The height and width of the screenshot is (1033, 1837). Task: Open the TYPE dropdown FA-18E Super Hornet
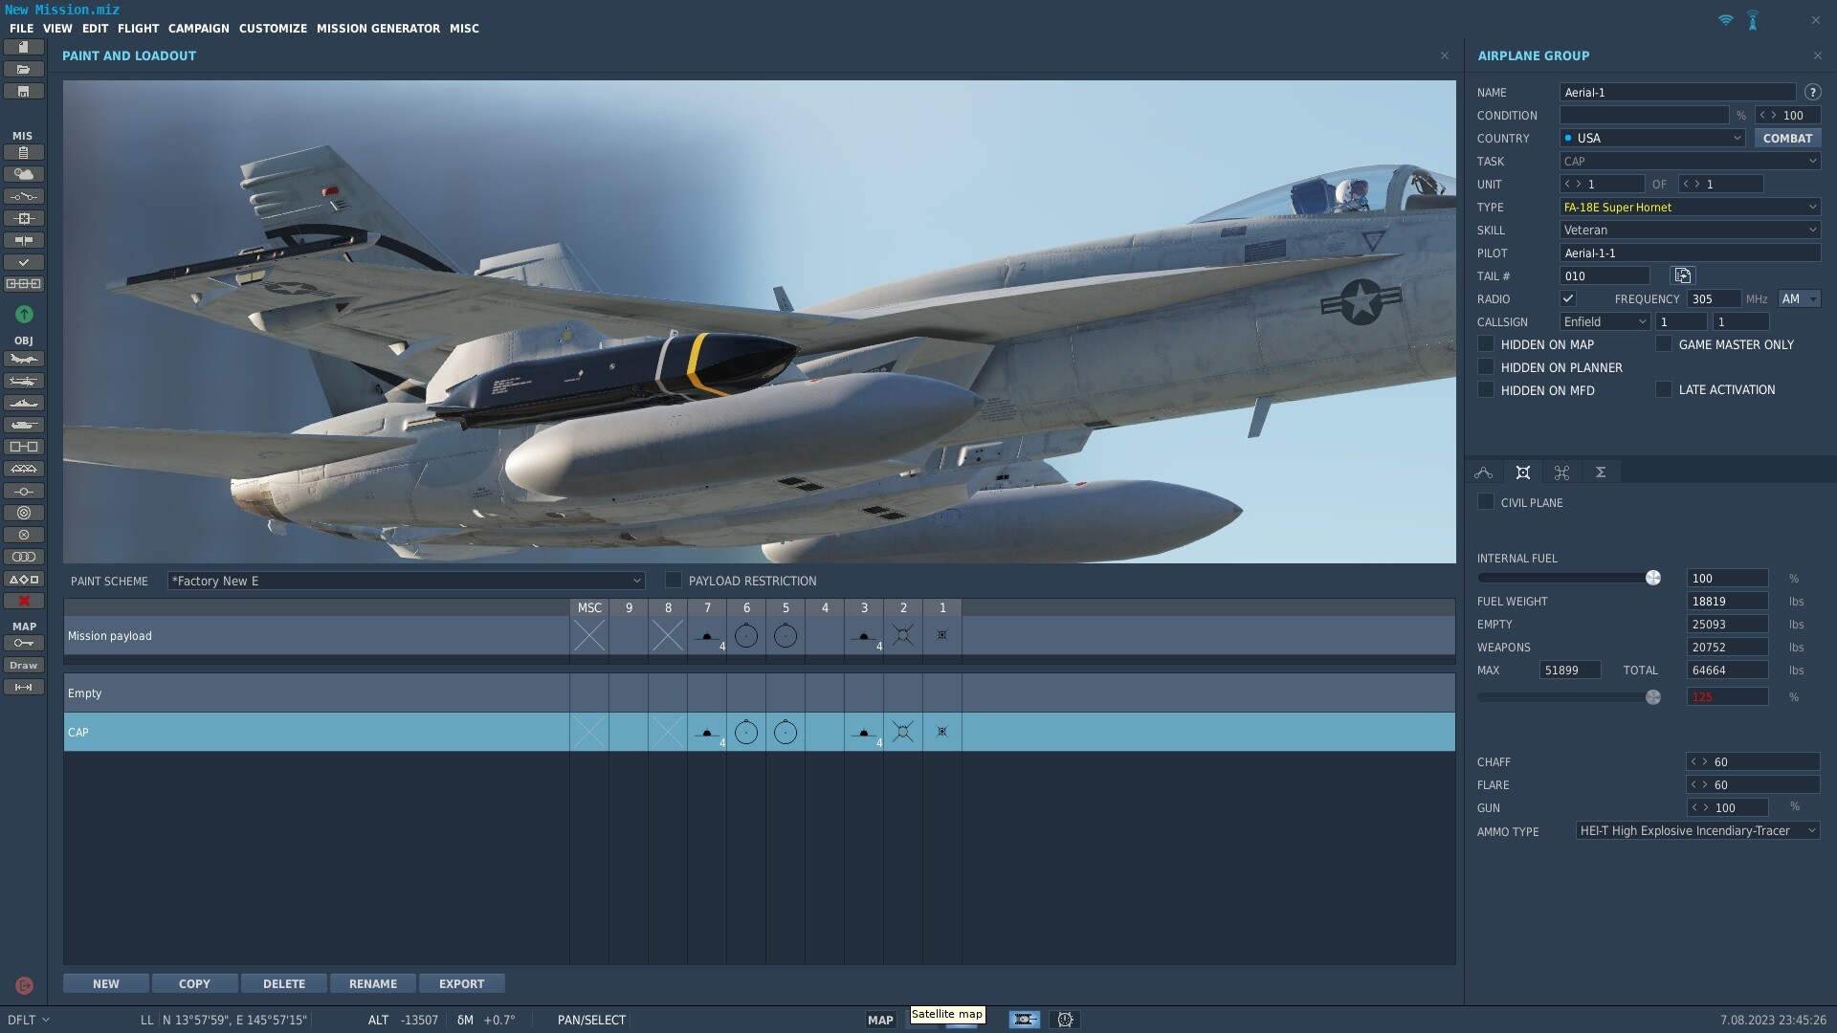tap(1690, 207)
